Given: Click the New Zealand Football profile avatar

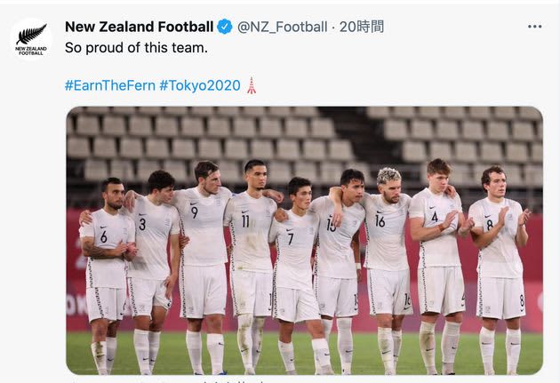Looking at the screenshot, I should 31,39.
